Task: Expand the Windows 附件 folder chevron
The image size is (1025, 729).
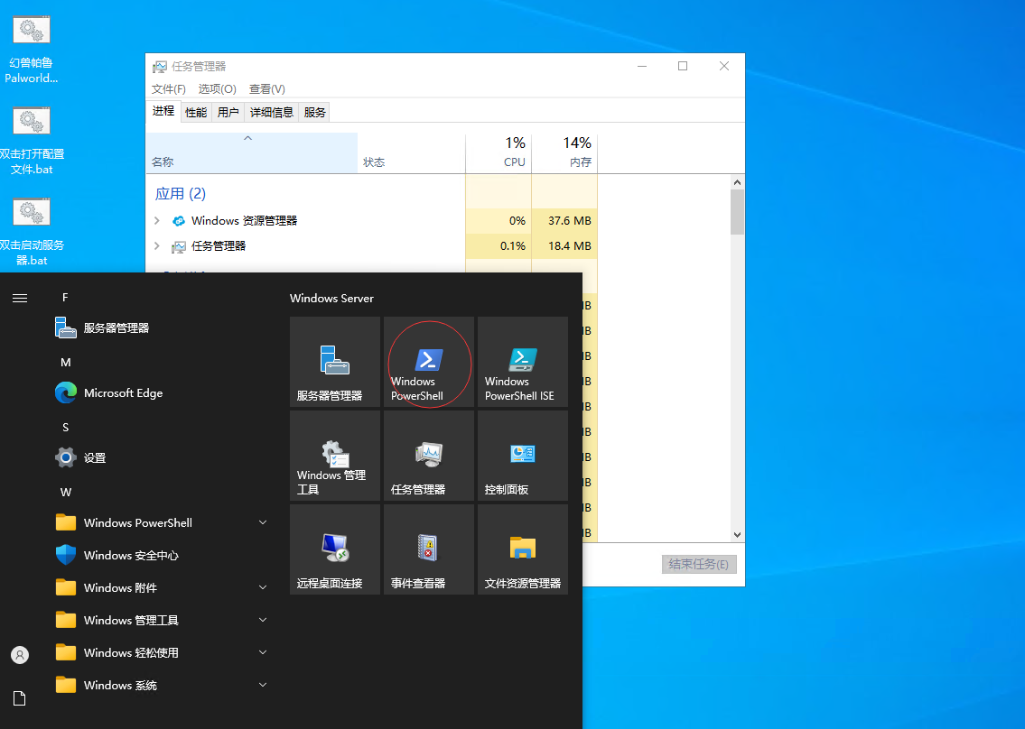Action: [263, 587]
